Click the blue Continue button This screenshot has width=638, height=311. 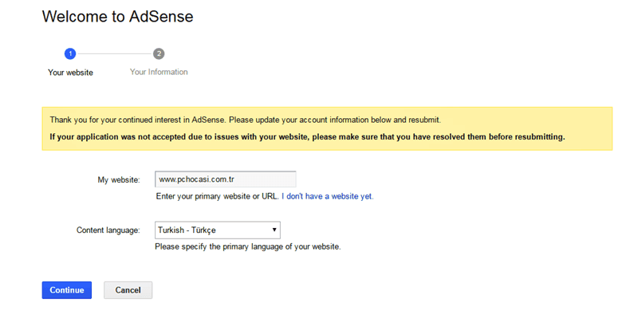click(67, 290)
